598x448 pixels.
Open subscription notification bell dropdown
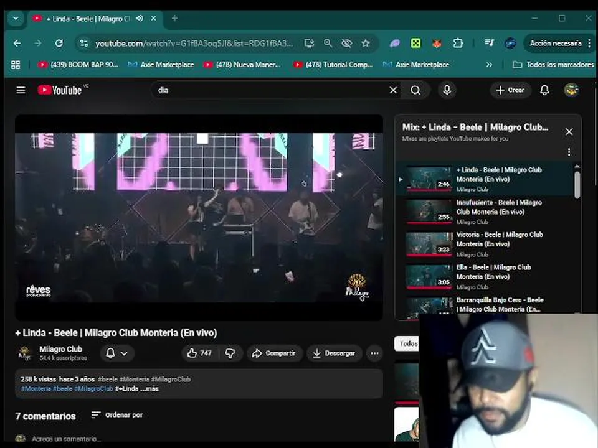116,353
